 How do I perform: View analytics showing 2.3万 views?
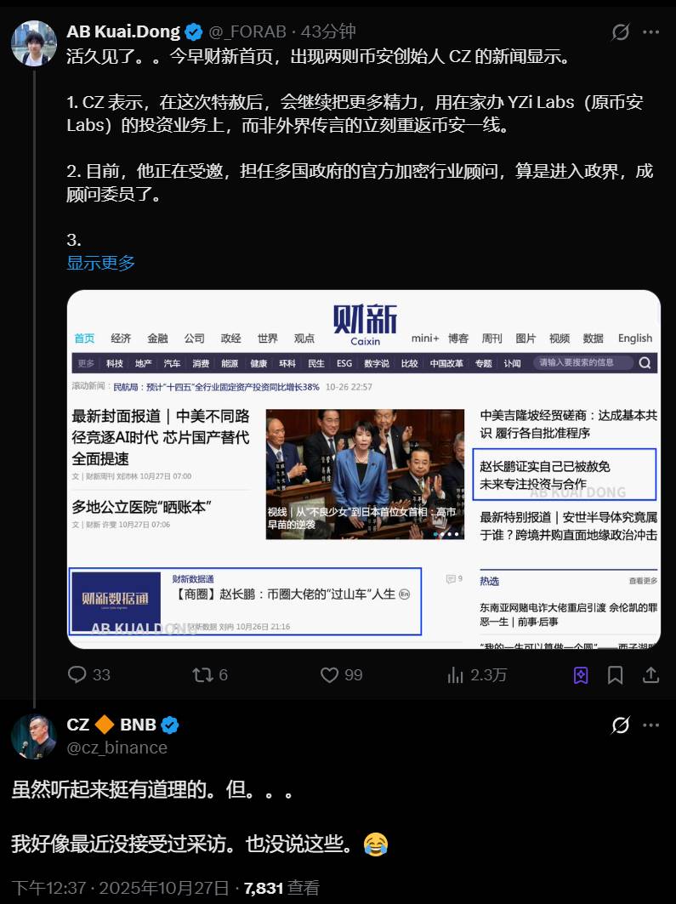(476, 674)
